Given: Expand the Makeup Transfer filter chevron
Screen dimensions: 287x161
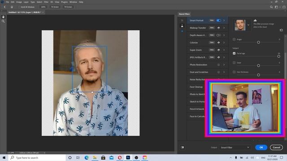Looking at the screenshot, I should click(x=224, y=28).
